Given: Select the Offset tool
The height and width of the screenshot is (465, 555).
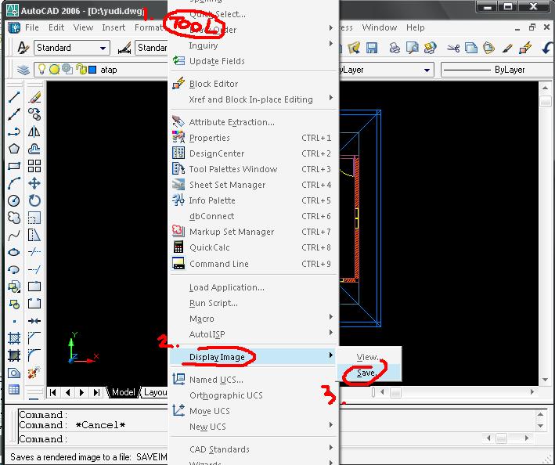Looking at the screenshot, I should pos(34,149).
